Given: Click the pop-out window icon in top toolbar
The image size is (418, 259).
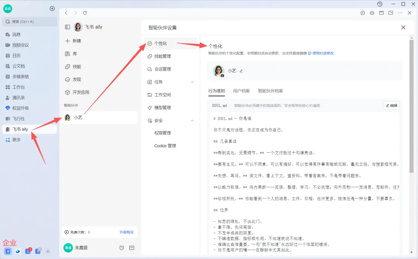Looking at the screenshot, I should point(391,13).
